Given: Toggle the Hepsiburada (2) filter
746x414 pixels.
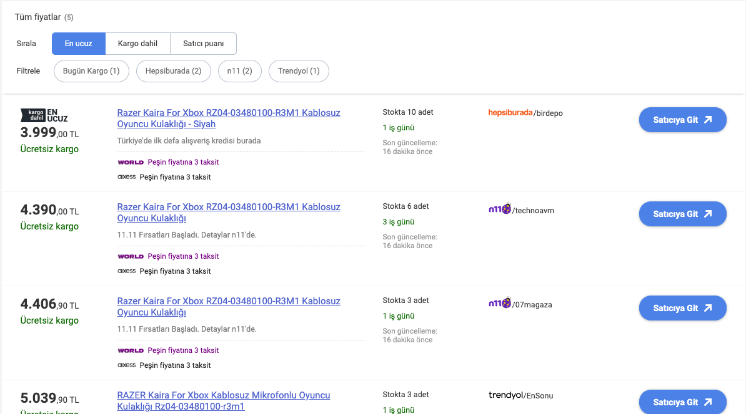Looking at the screenshot, I should click(x=174, y=70).
